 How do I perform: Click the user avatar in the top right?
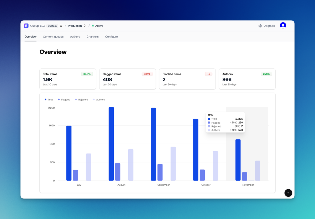coord(283,25)
